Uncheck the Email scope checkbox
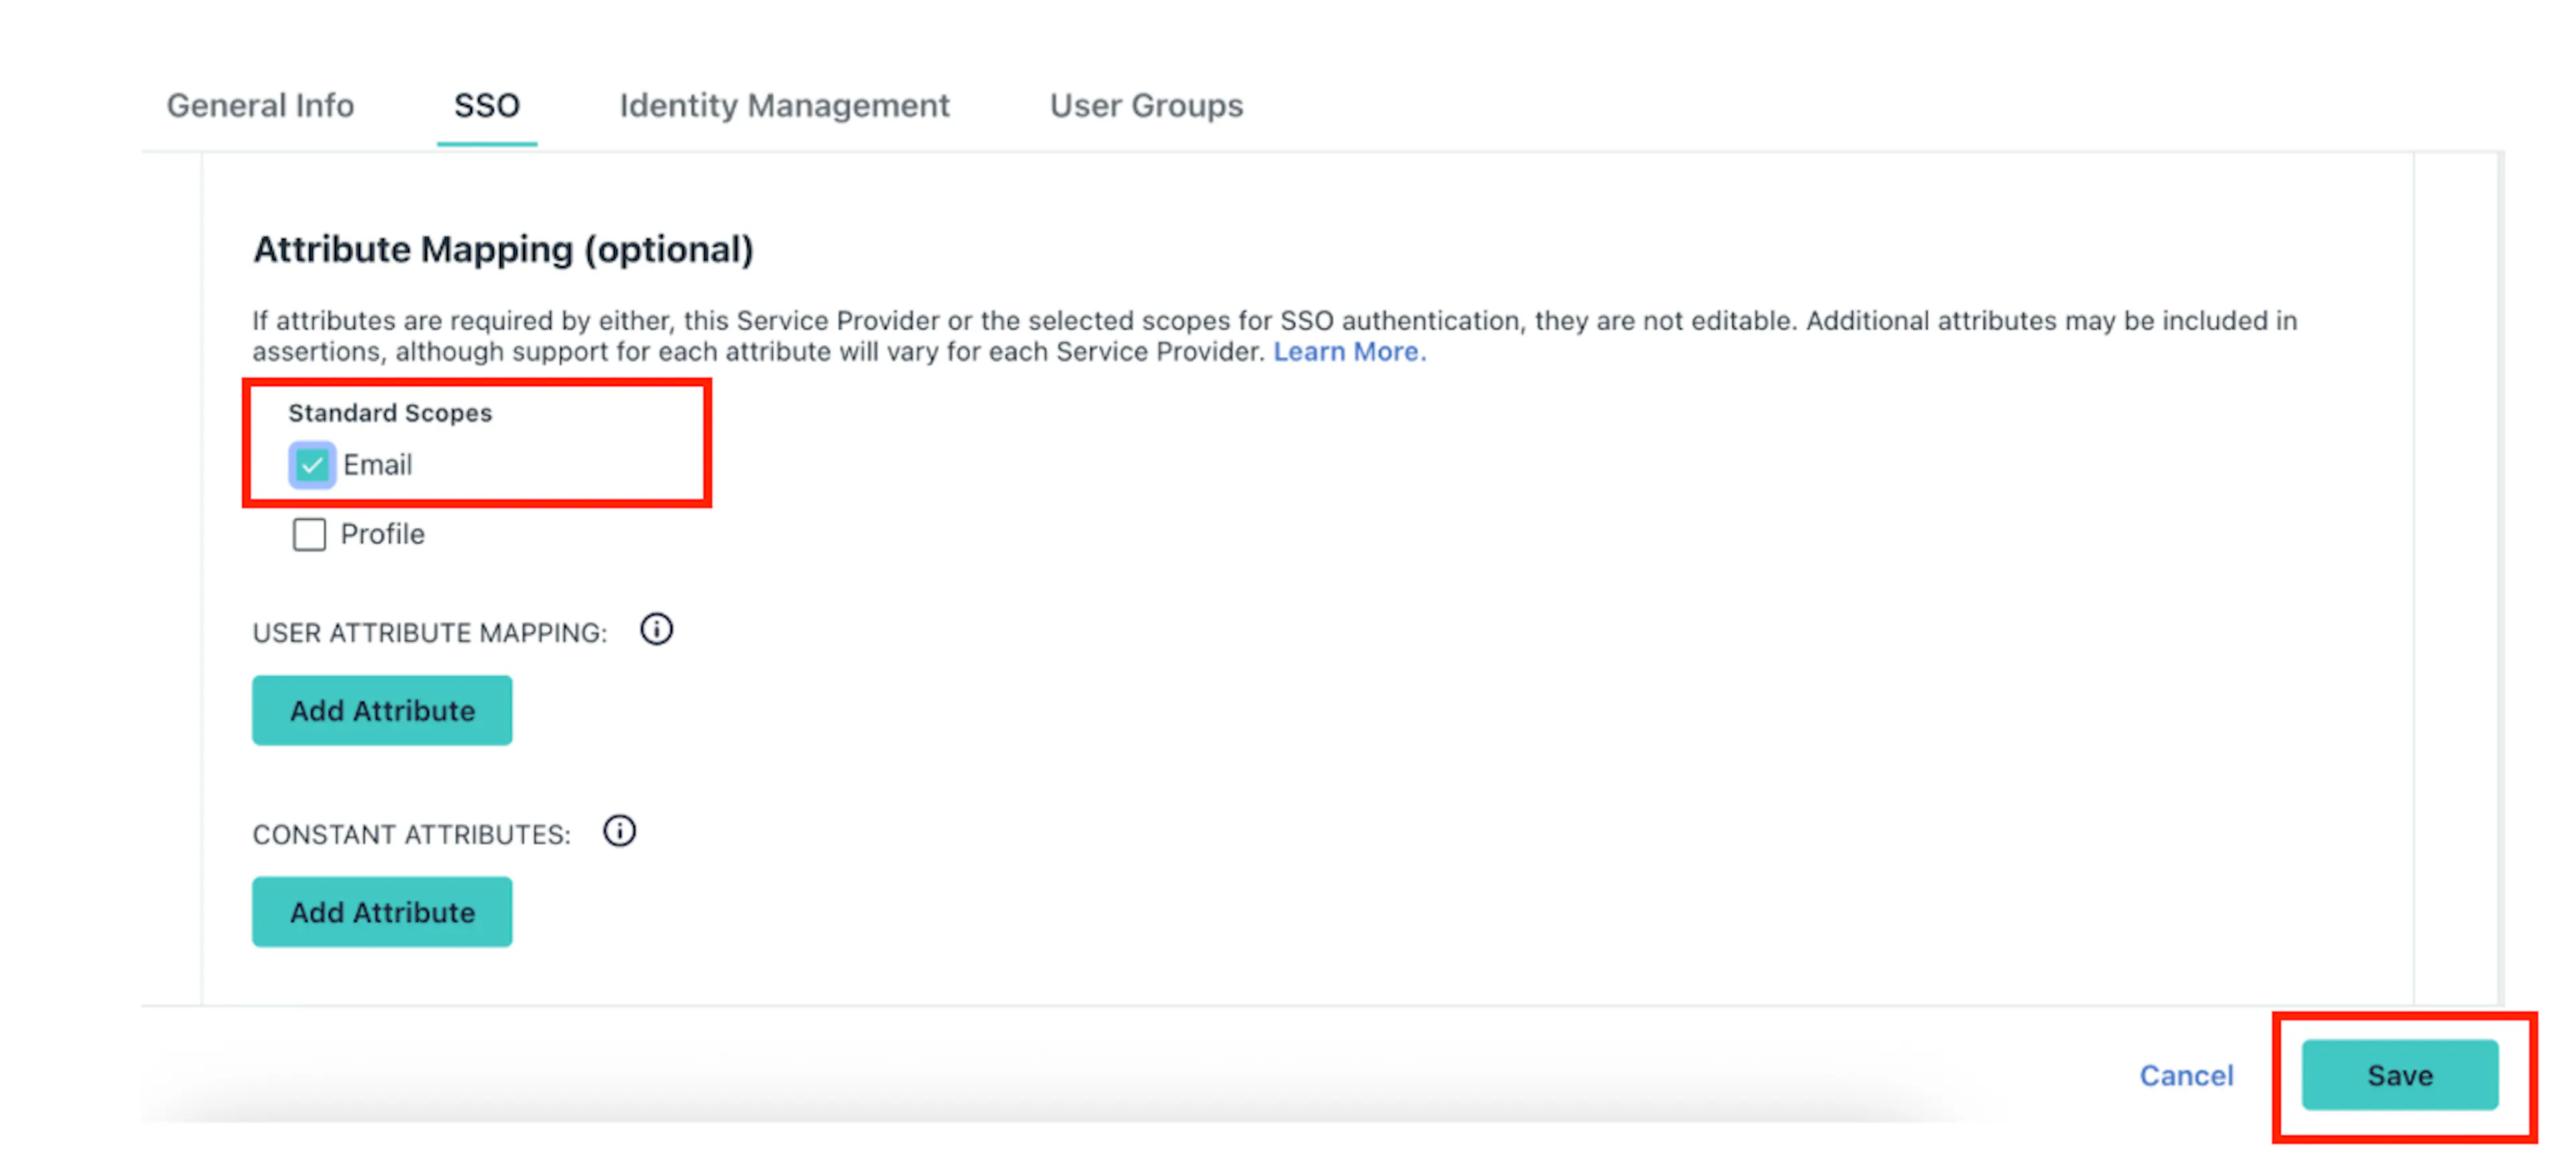Viewport: 2576px width, 1166px height. coord(311,465)
